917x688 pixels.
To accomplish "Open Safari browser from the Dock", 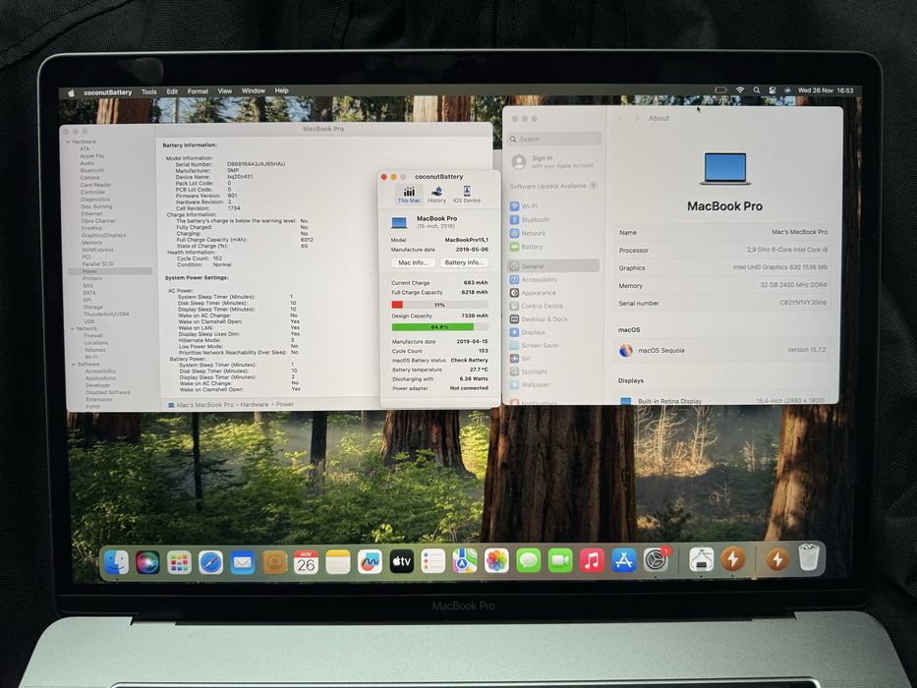I will 210,563.
